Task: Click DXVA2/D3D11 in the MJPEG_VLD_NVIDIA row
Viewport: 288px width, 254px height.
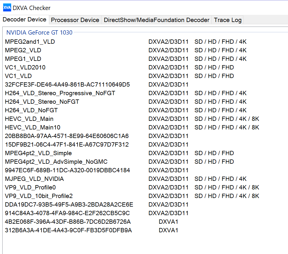Action: tap(168, 179)
